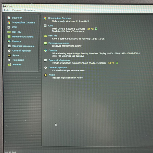Select Відомості icon in sidebar
Screen dimensions: 153x153
tap(9, 18)
